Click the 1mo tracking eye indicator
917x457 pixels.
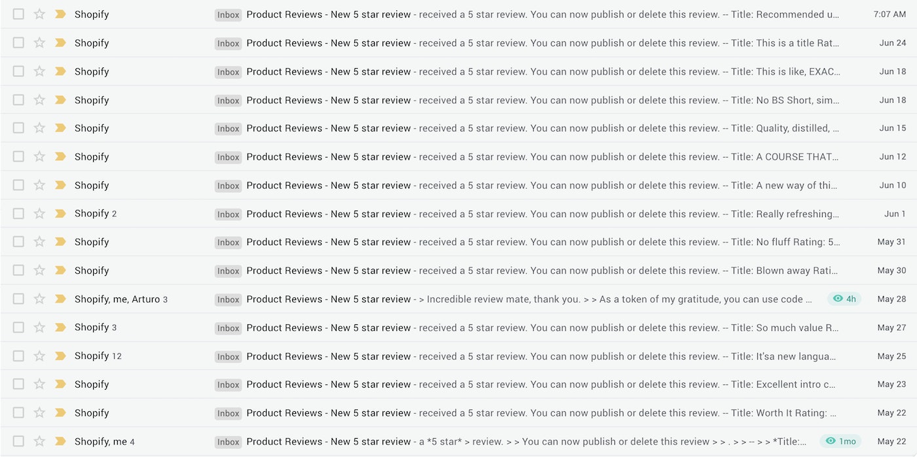840,441
